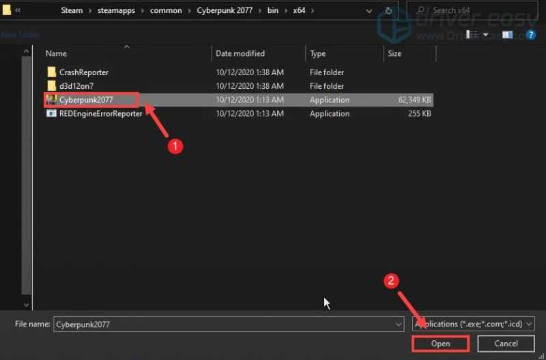Click REDEngineErrorReporter's date modified cell
546x360 pixels.
click(250, 114)
